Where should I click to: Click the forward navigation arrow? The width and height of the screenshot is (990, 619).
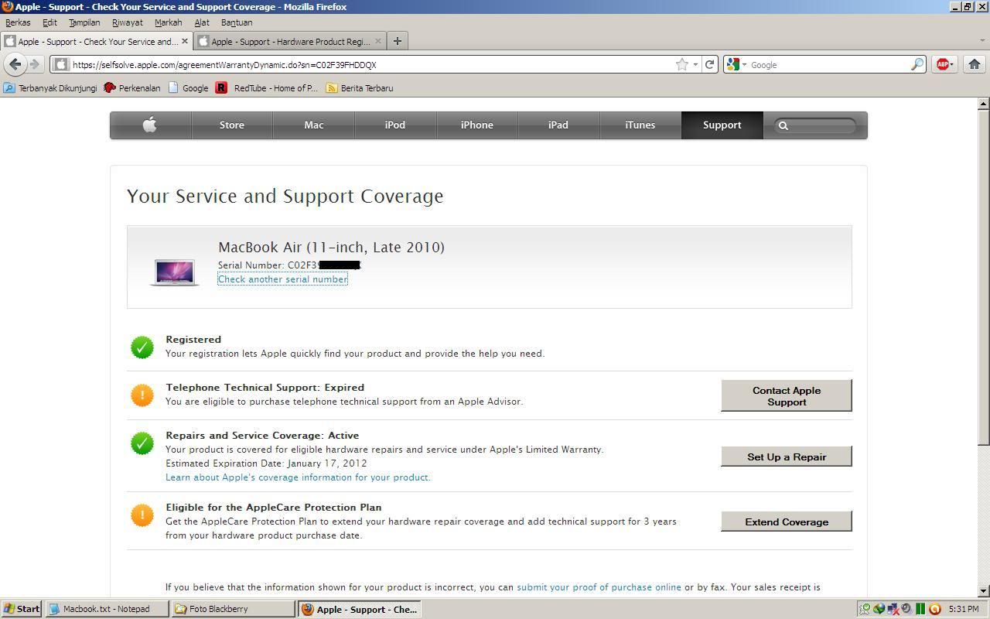34,64
